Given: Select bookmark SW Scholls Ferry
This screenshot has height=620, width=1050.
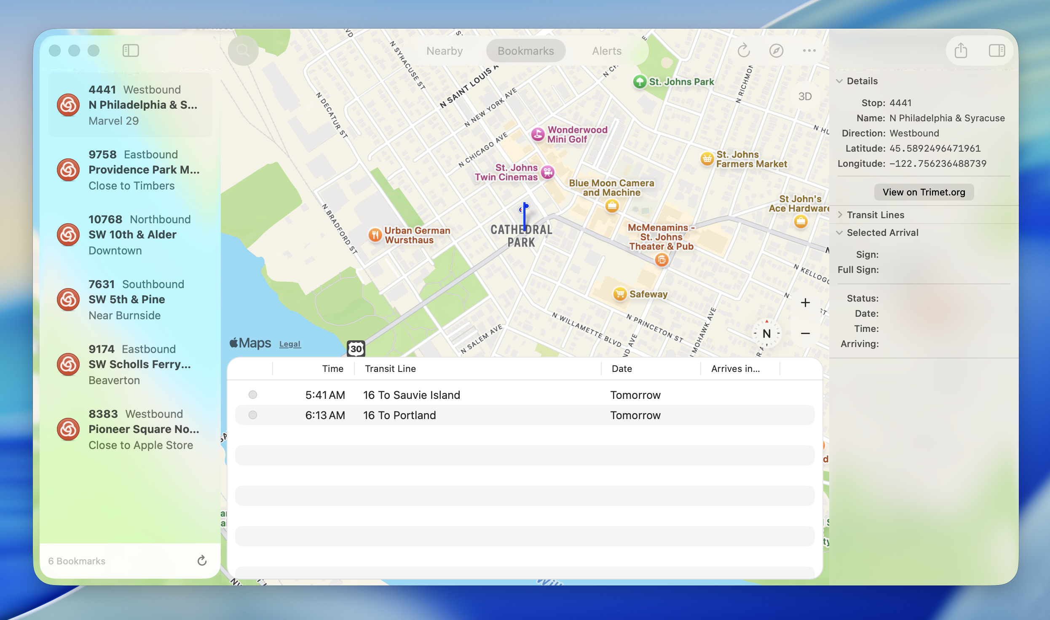Looking at the screenshot, I should [x=130, y=364].
